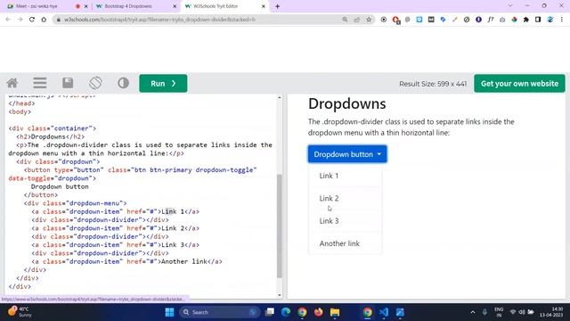Open the browser home page

click(x=44, y=20)
